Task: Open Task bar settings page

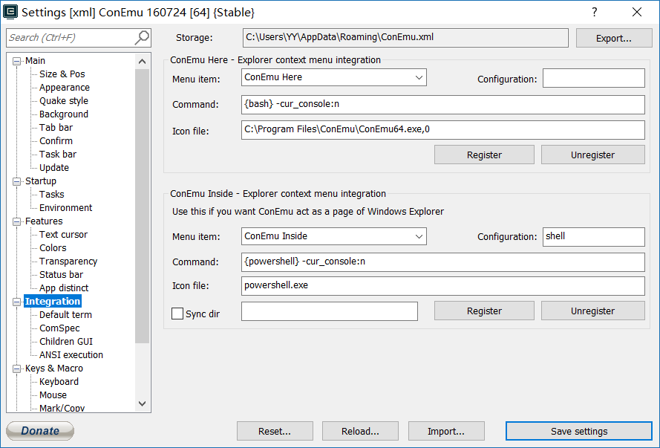Action: [x=58, y=155]
